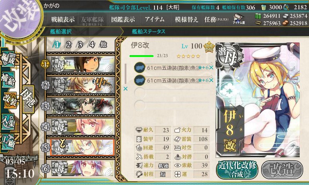The height and width of the screenshot is (185, 309).
Task: Remove second torpedo with its X mark
Action: (211, 80)
